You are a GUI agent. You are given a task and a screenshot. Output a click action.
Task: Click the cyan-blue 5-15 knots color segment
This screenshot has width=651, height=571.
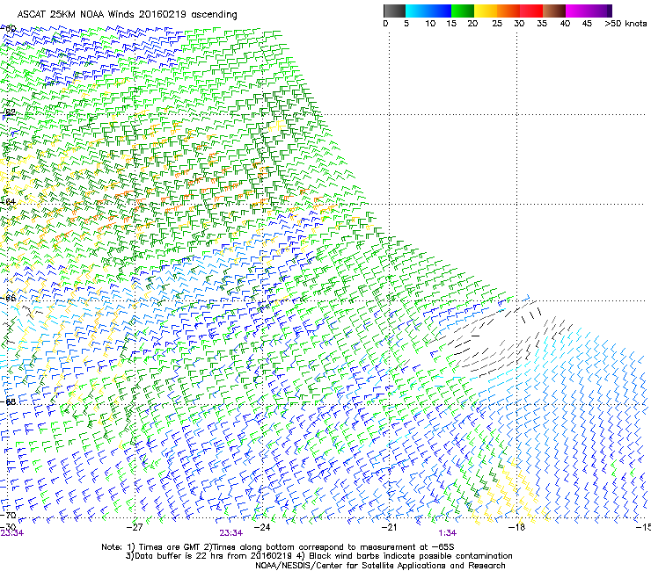click(x=428, y=11)
